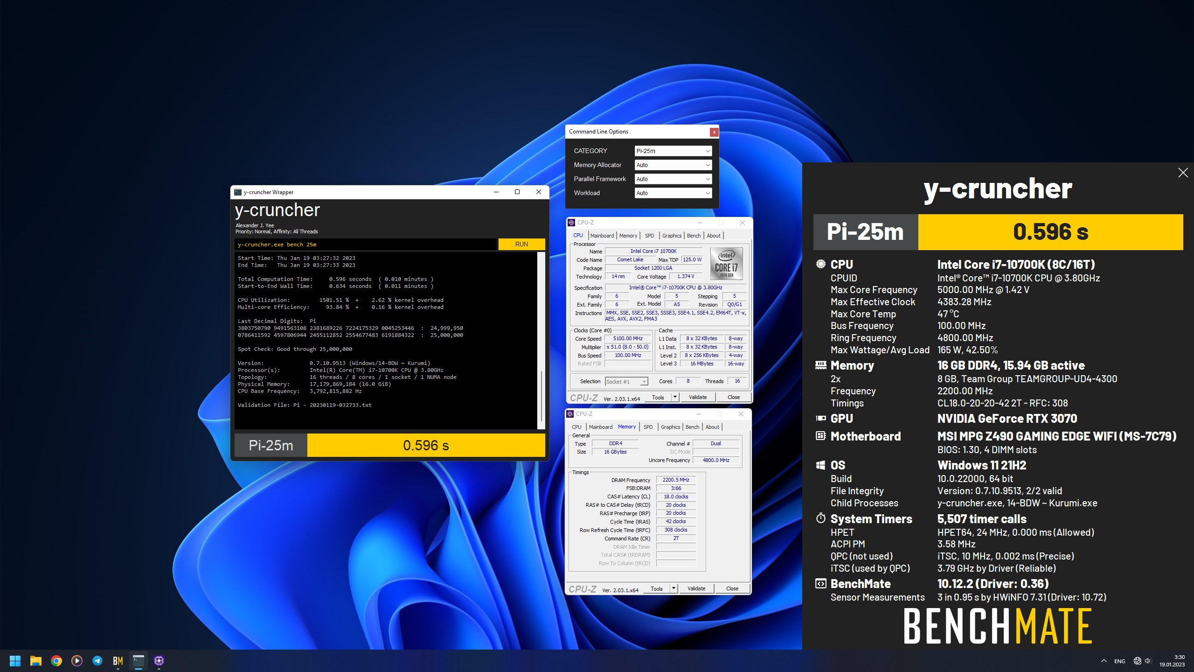This screenshot has height=672, width=1194.
Task: Open About tab in bottom CPU-Z window
Action: [712, 427]
